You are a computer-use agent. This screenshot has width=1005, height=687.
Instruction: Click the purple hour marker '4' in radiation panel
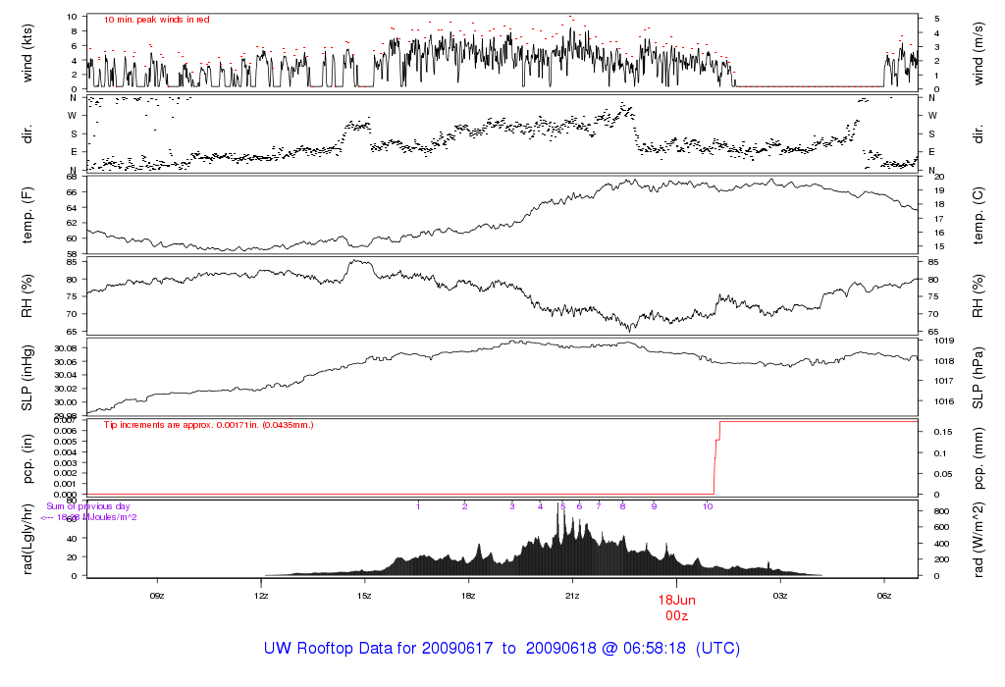point(541,506)
